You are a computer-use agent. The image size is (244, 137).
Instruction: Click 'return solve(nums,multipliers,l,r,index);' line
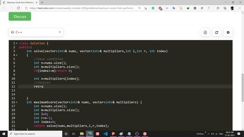tap(71, 126)
